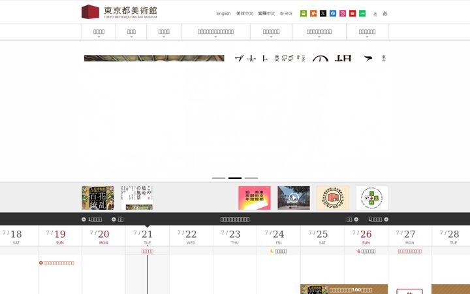The width and height of the screenshot is (470, 294).
Task: Select date 7/20 MON in calendar
Action: (x=103, y=236)
